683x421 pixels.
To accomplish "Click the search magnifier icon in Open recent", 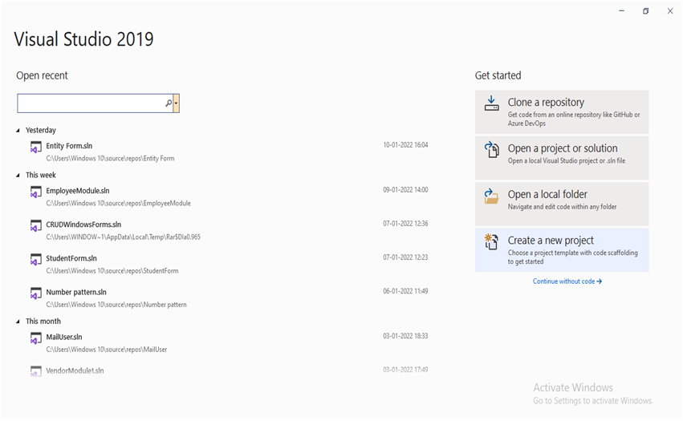I will tap(168, 103).
